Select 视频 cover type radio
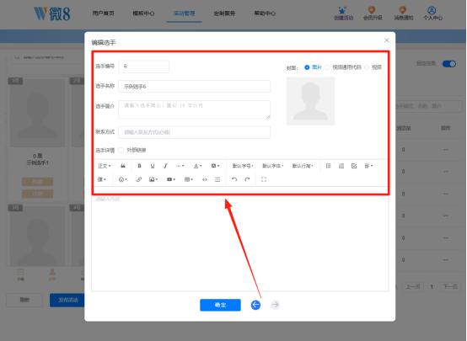The image size is (467, 341). 367,67
